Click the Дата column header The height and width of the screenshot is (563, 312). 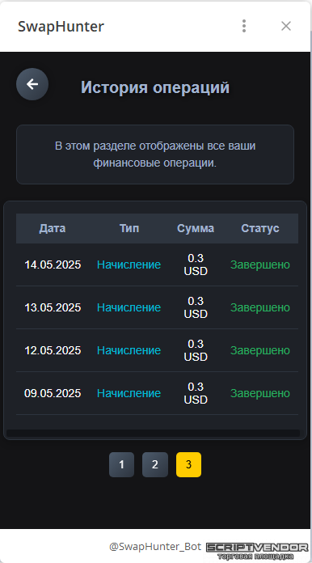53,228
